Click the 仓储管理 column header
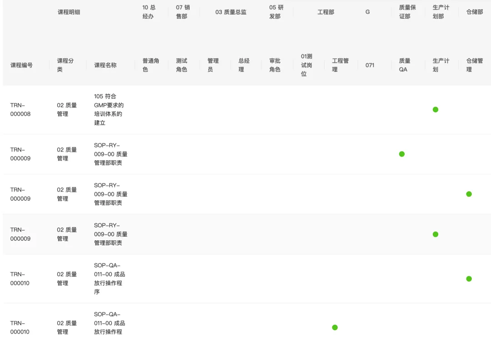Screen dimensions: 491x338 (x=474, y=65)
